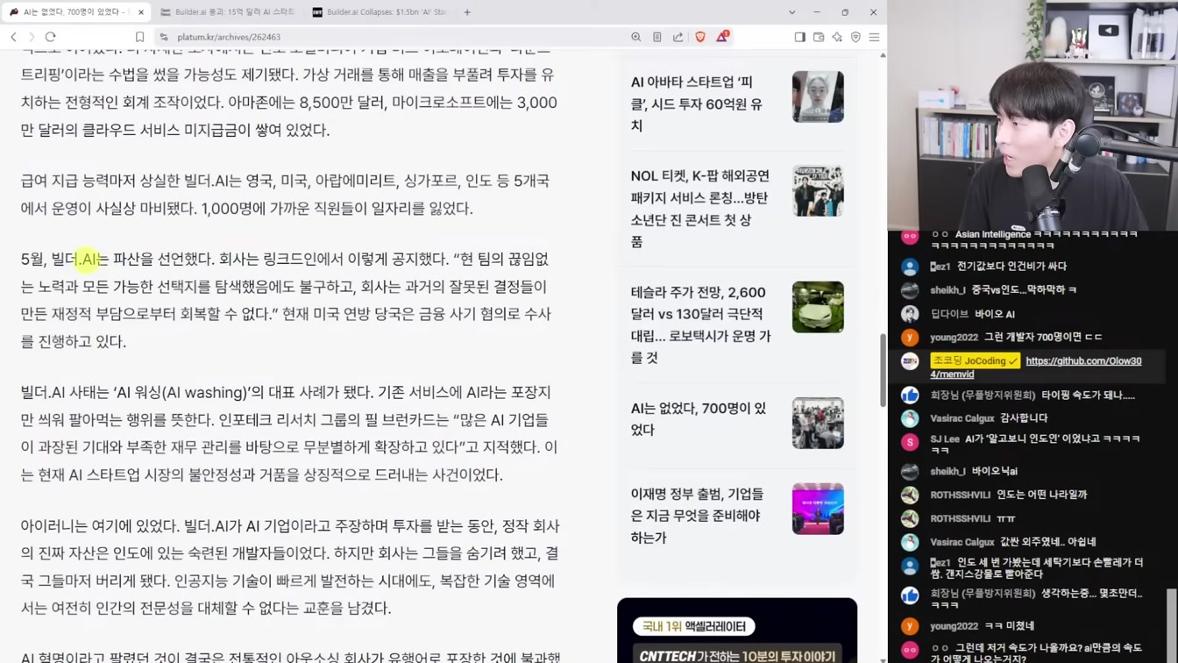
Task: Click sheikh_l avatar beside '중국vs인도'
Action: pyautogui.click(x=910, y=290)
